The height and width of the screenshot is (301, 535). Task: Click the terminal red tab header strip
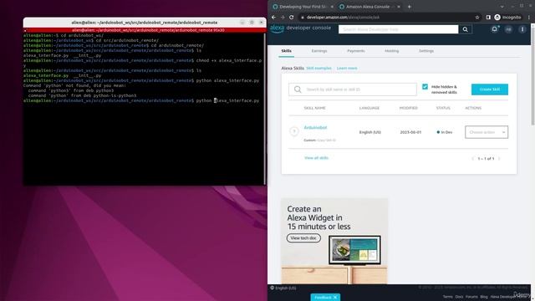[x=145, y=30]
